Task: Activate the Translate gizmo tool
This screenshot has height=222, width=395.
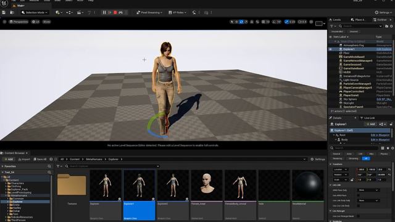Action: (x=236, y=22)
